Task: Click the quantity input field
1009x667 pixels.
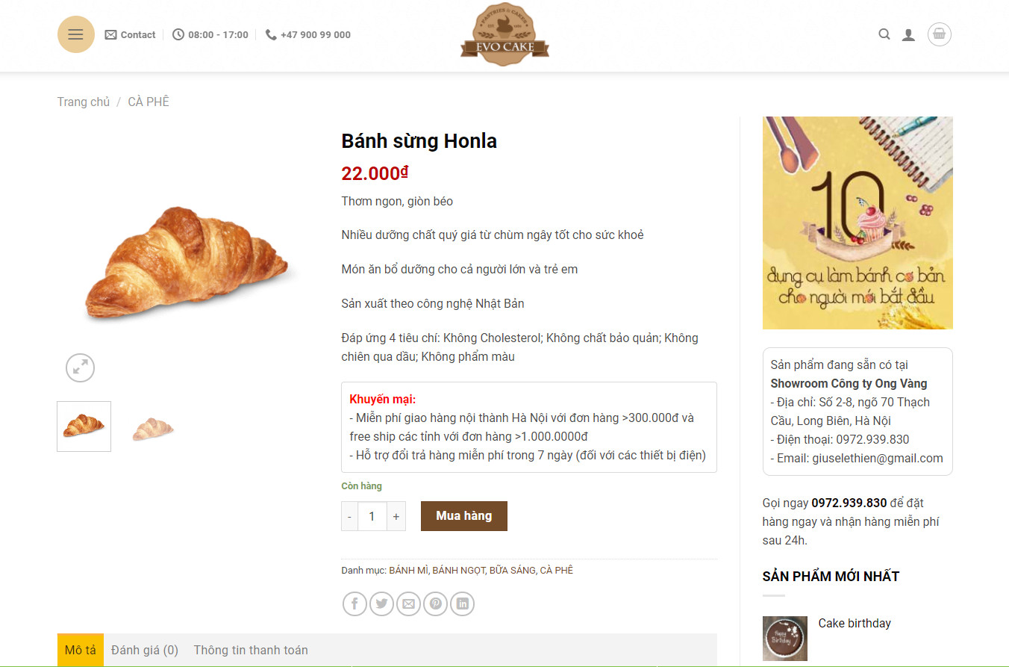Action: pos(372,516)
